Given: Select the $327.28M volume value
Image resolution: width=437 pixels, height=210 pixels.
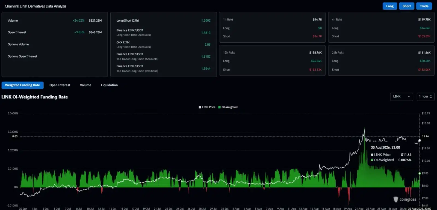Looking at the screenshot, I should [95, 20].
